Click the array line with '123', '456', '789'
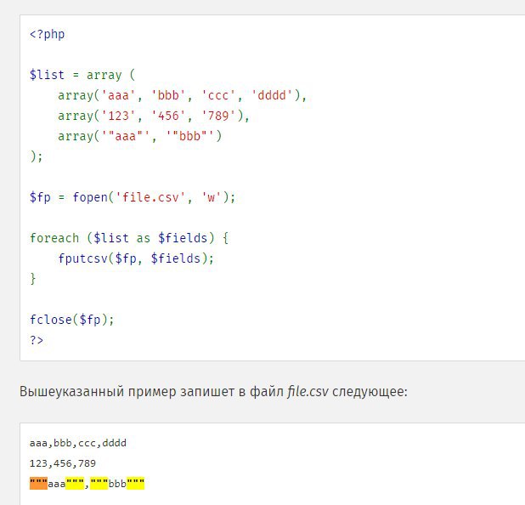Screen dimensions: 525x505 pyautogui.click(x=154, y=116)
